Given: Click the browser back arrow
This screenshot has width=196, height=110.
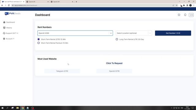Looking at the screenshot, I should tap(2, 5).
